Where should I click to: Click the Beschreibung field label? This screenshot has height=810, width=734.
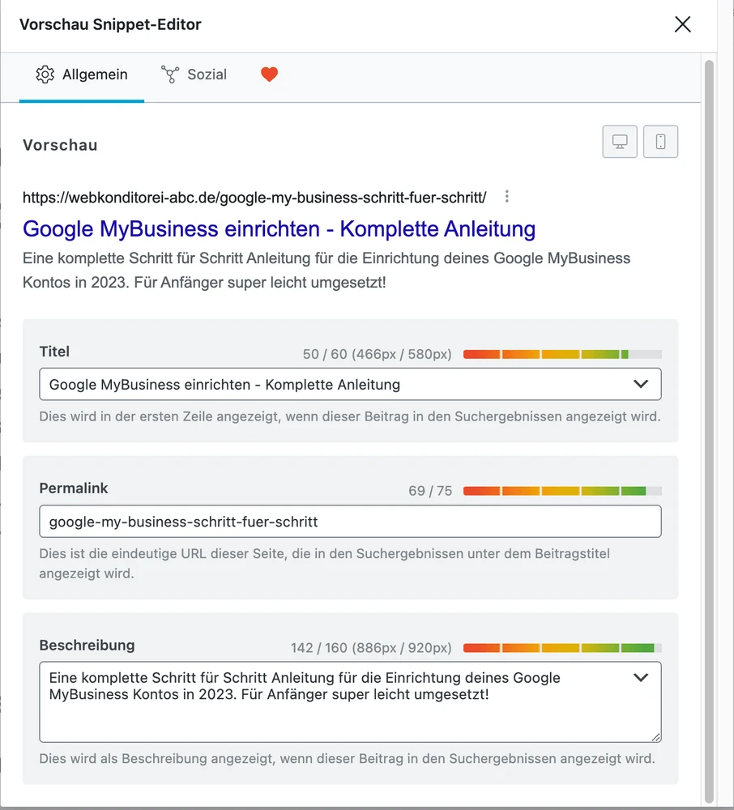click(87, 646)
